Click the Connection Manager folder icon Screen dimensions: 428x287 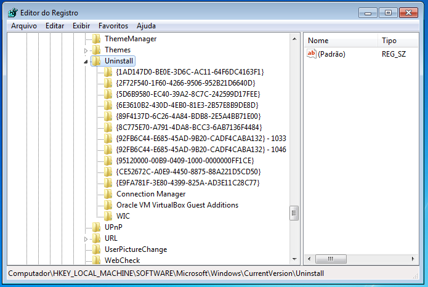click(x=108, y=194)
